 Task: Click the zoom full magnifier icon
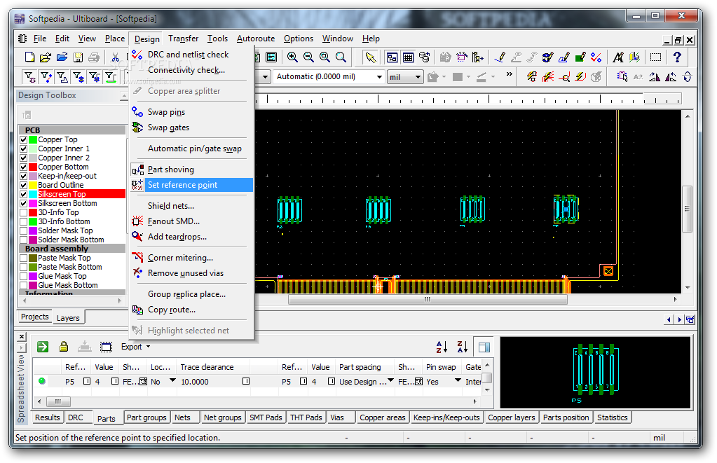341,57
